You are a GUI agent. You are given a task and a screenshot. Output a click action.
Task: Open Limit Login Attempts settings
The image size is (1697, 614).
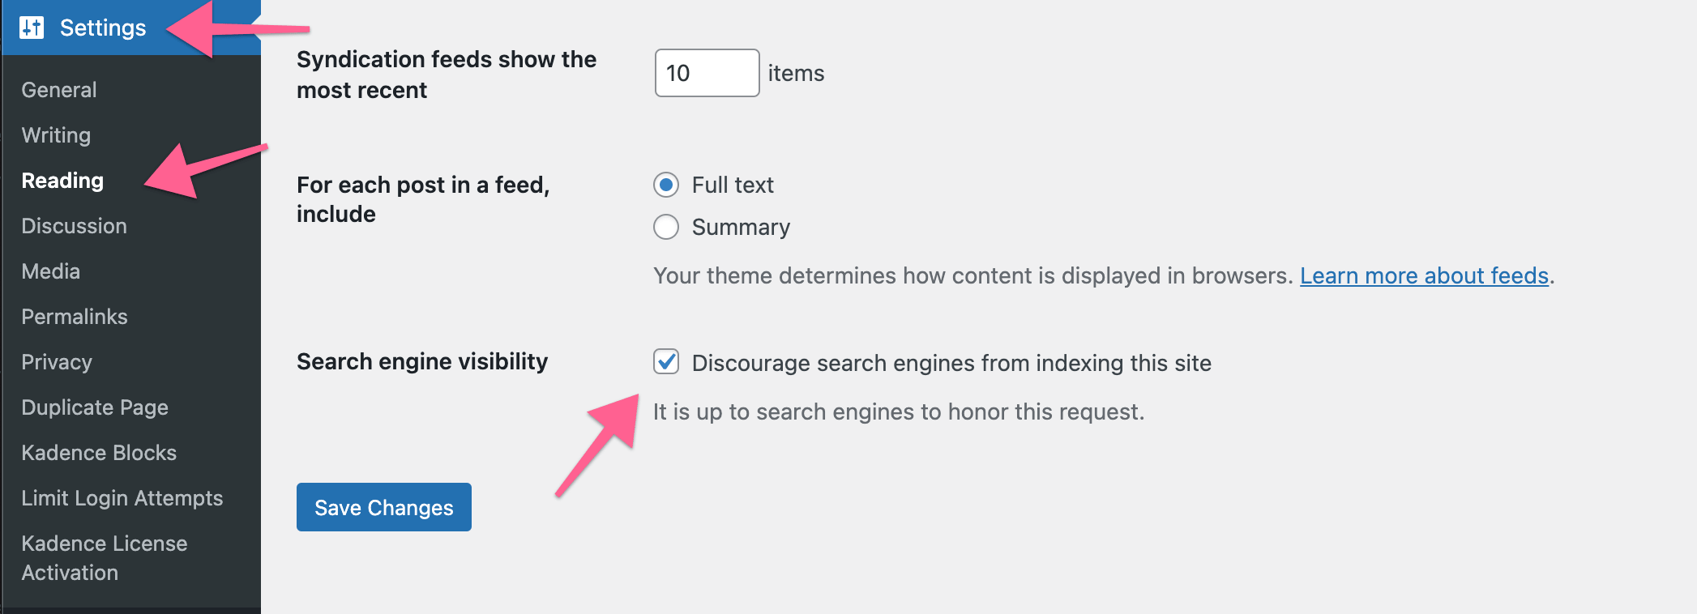click(122, 498)
